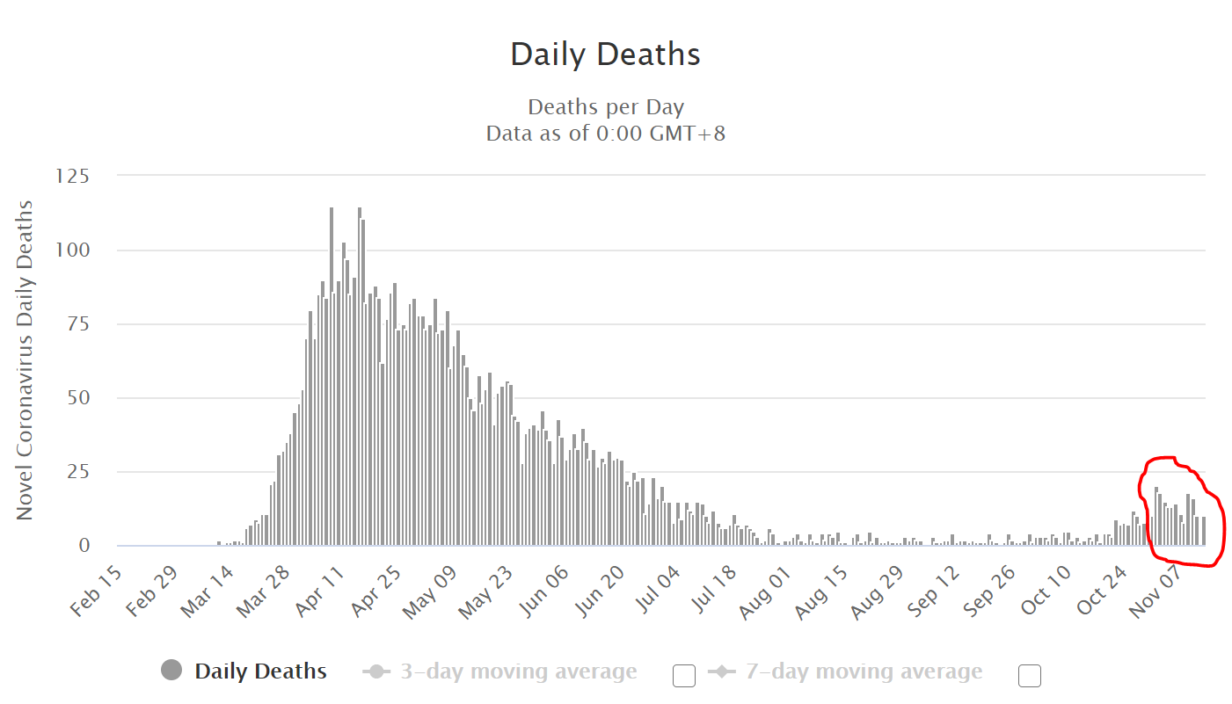This screenshot has width=1232, height=704.
Task: Toggle the Daily Deaths legend label
Action: (260, 671)
